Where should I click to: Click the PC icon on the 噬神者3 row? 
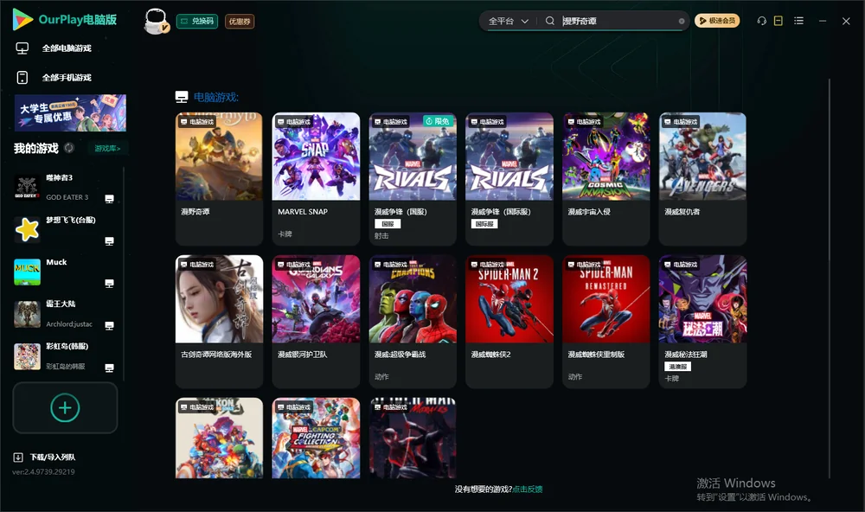point(109,199)
